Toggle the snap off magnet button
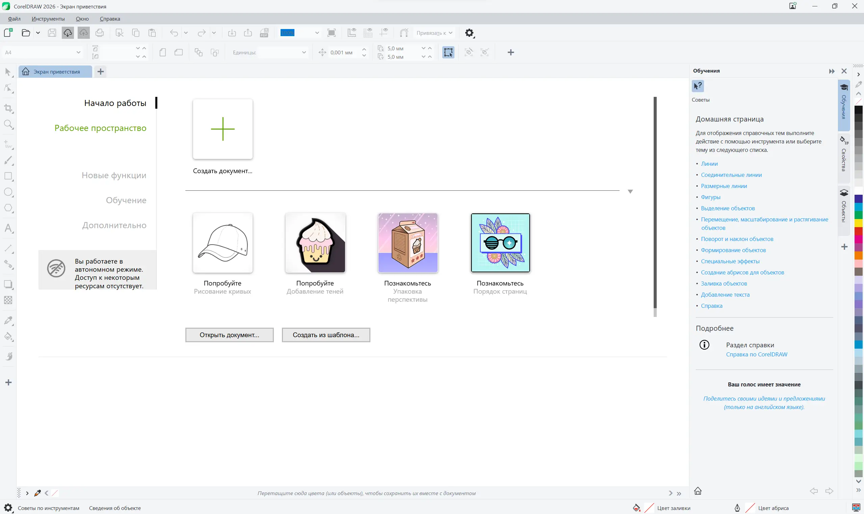The image size is (864, 514). pos(404,33)
